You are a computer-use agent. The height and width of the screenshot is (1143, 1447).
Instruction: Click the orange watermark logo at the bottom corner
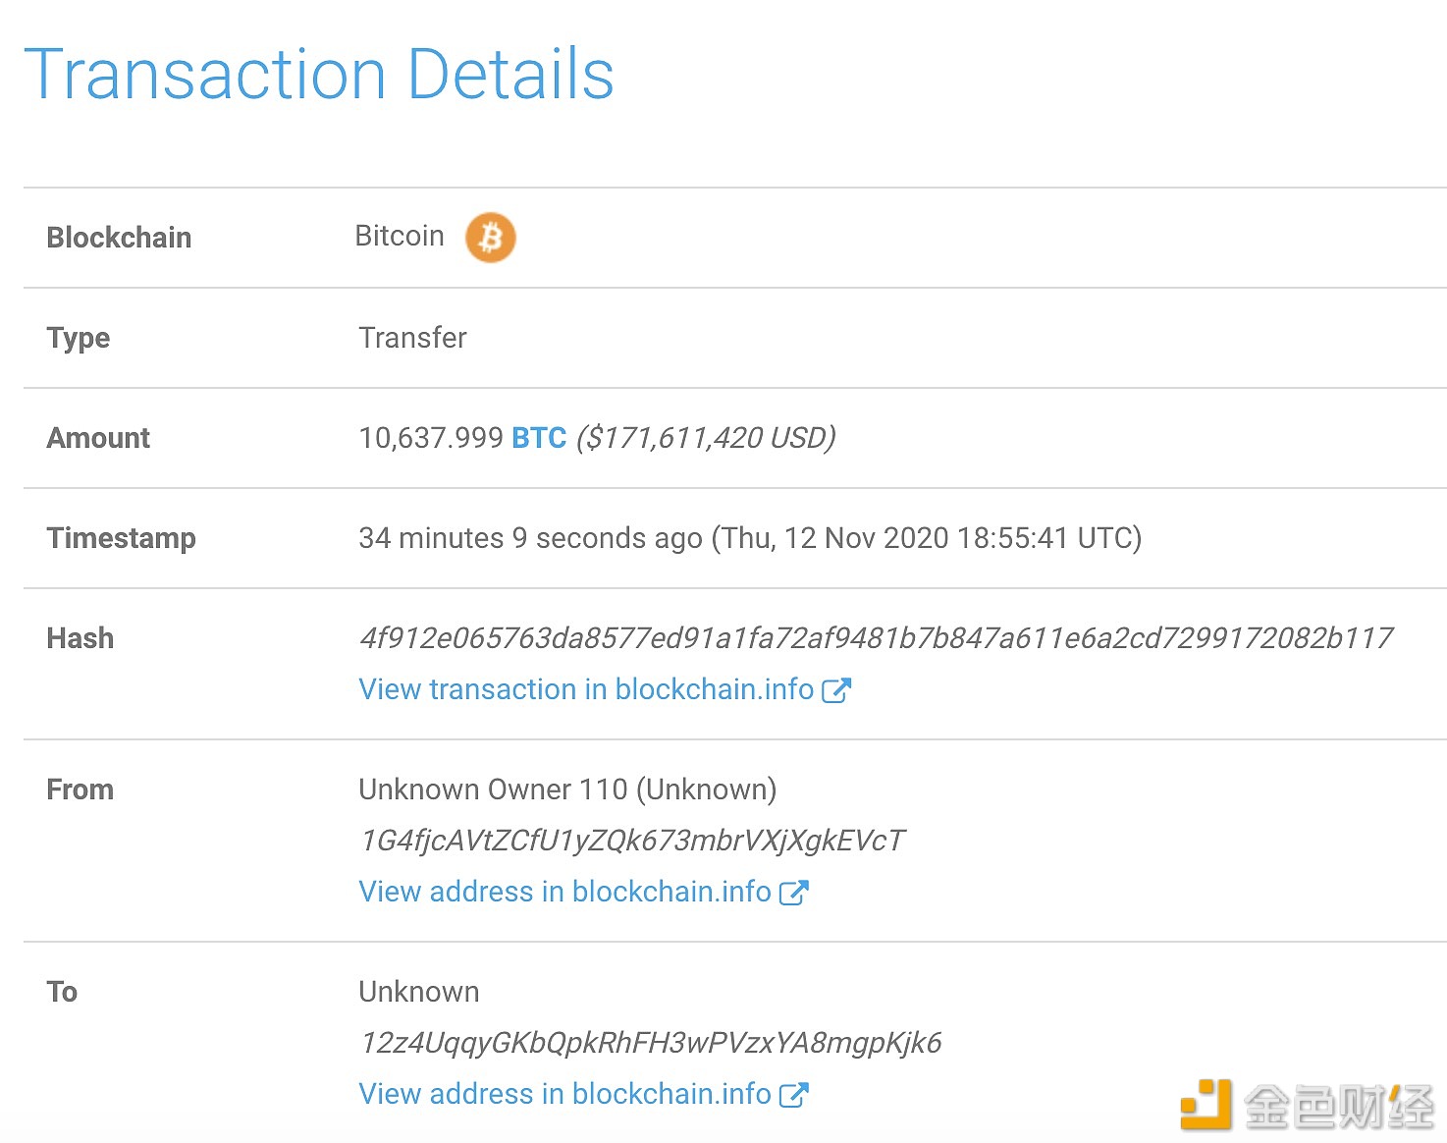tap(1206, 1105)
